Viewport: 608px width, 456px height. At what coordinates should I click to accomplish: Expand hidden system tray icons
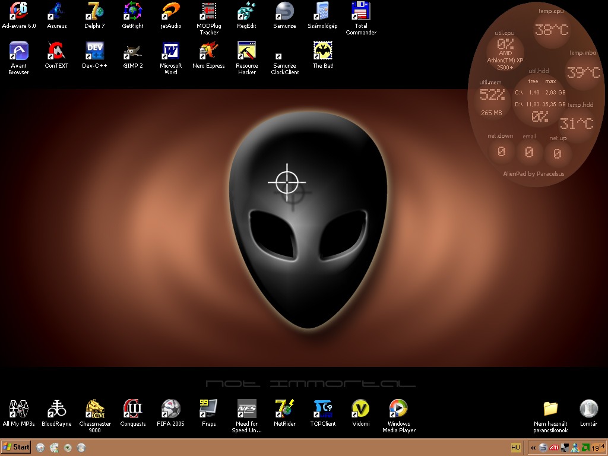click(533, 448)
